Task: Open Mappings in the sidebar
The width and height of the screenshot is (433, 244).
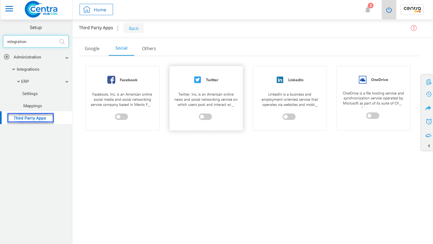Action: [x=33, y=106]
